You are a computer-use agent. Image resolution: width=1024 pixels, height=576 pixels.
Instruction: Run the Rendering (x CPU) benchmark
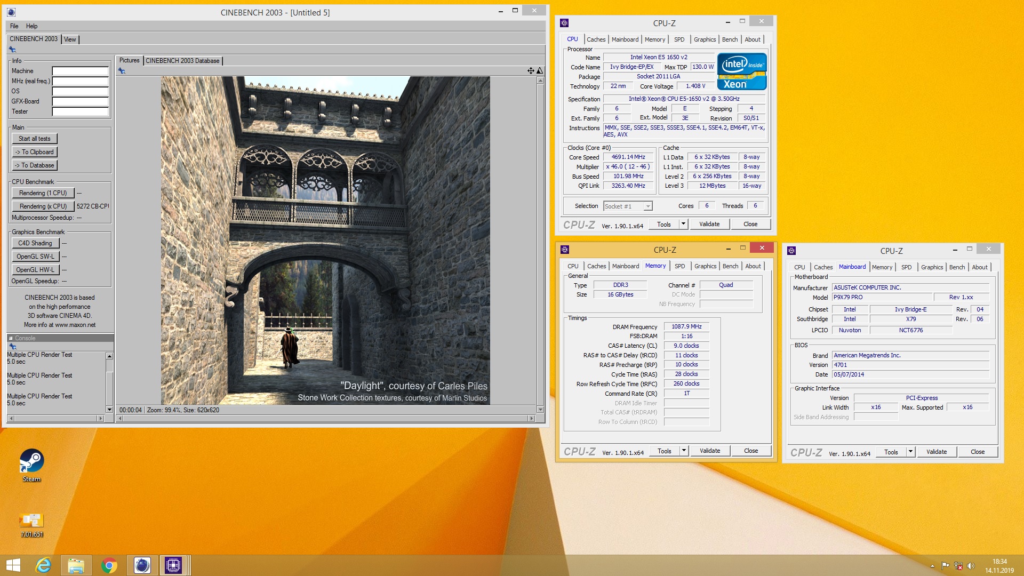click(x=43, y=206)
